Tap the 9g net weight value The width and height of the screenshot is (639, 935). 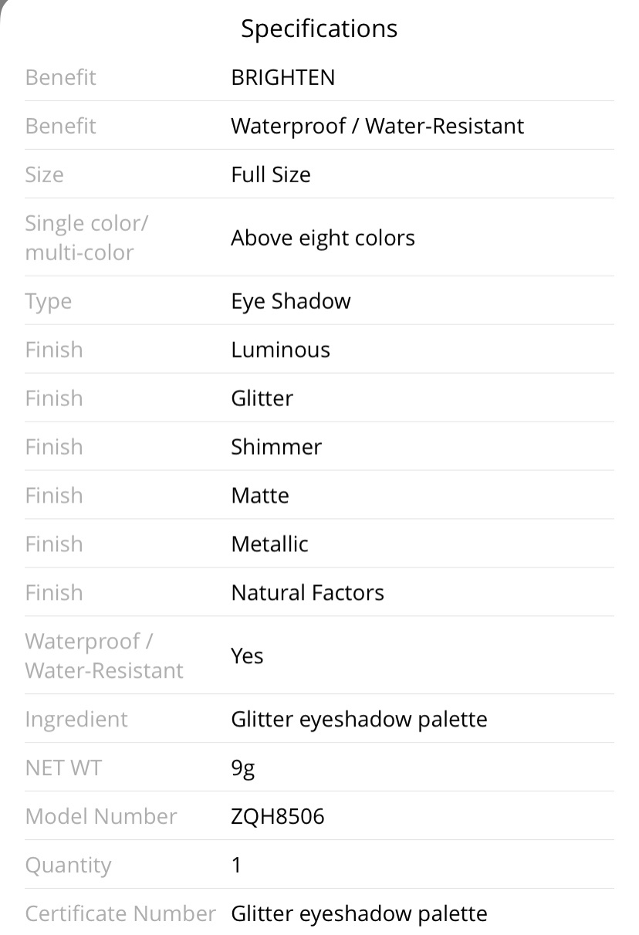(x=242, y=768)
